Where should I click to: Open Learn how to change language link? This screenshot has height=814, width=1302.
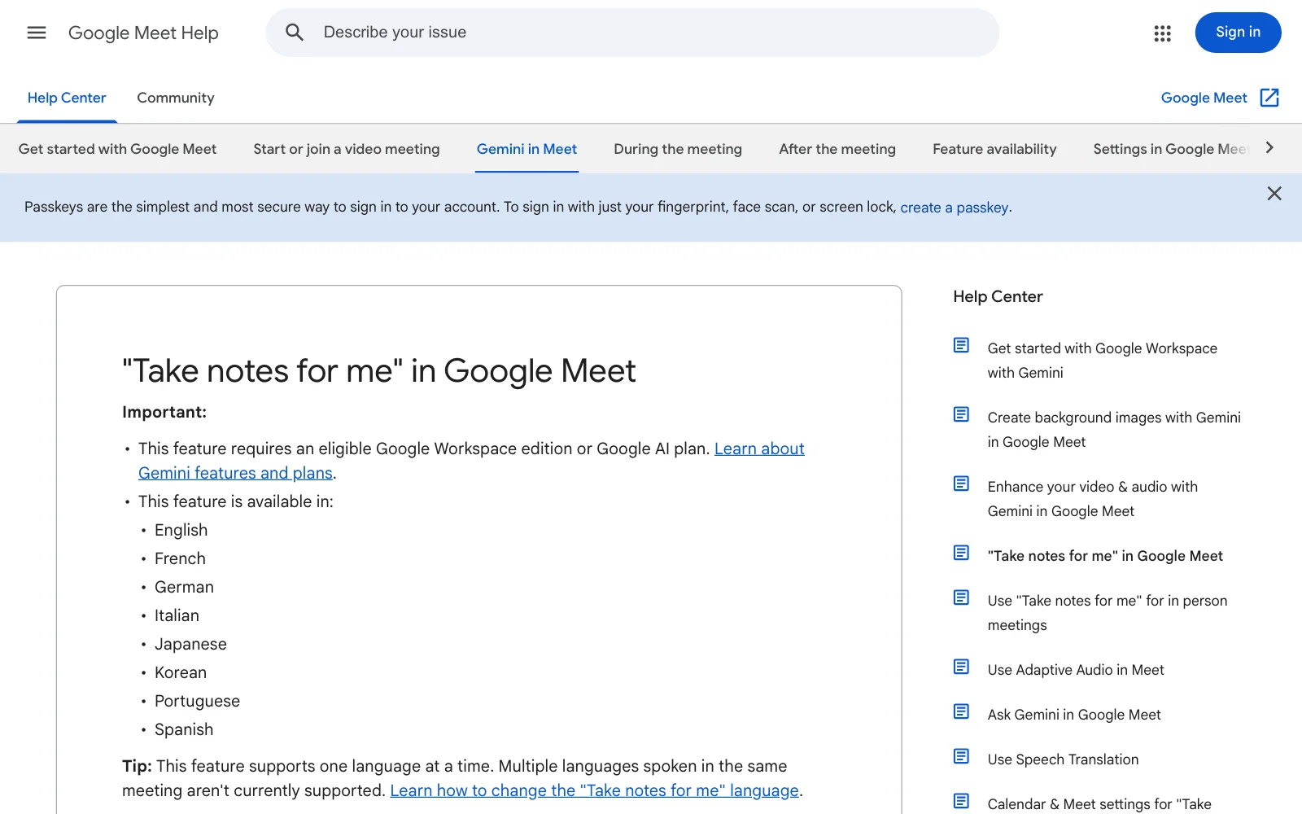click(x=594, y=790)
